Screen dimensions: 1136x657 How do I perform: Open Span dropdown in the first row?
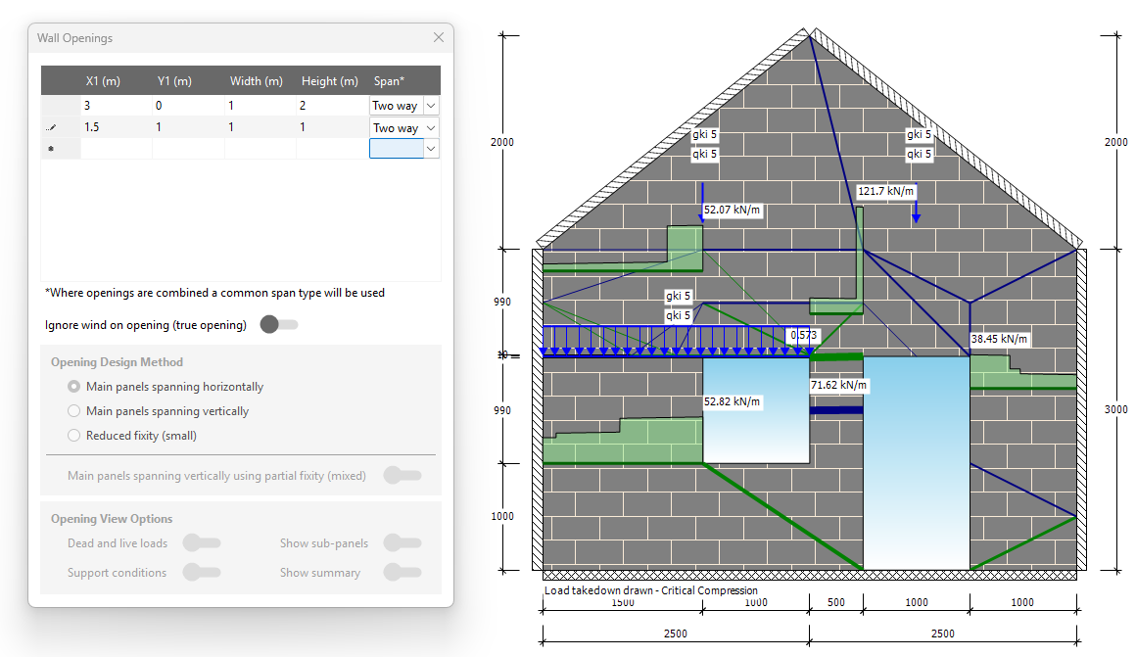pyautogui.click(x=431, y=106)
